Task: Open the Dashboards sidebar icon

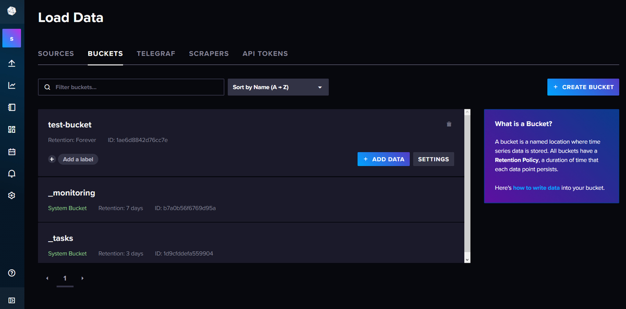Action: point(11,130)
